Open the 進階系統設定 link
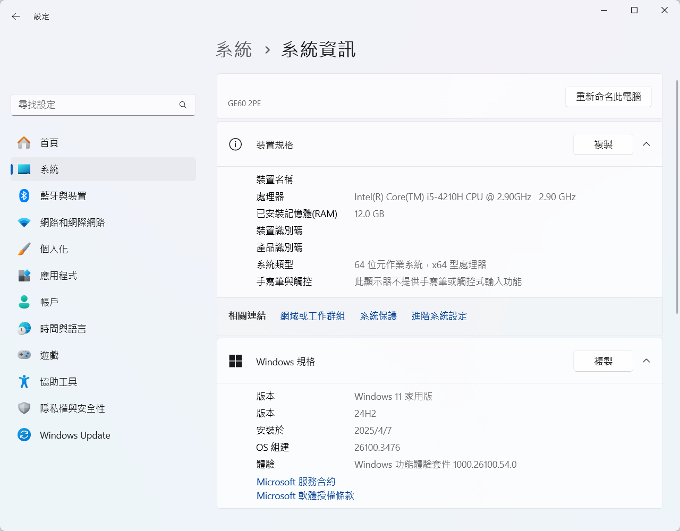This screenshot has width=680, height=531. point(439,316)
